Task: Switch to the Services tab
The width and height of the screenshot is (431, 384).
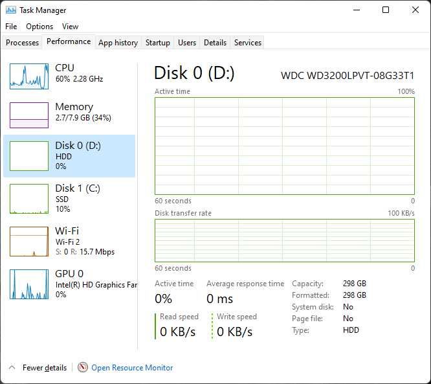Action: click(x=248, y=43)
